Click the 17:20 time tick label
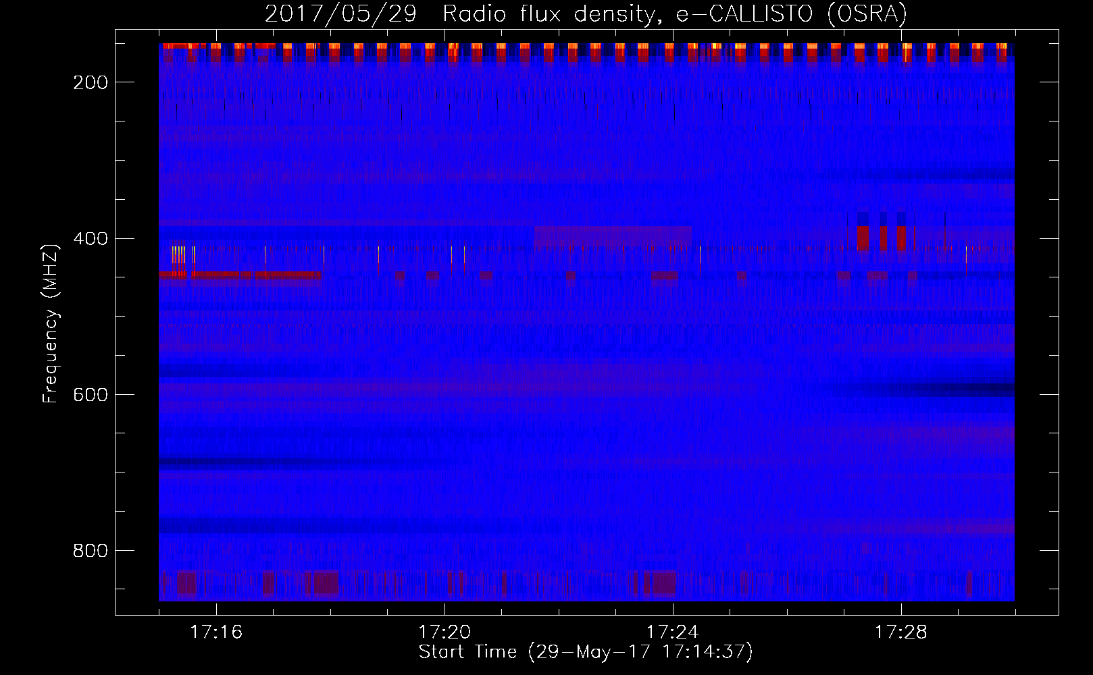Screen dimensions: 1093x675 (444, 632)
